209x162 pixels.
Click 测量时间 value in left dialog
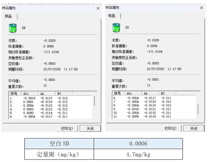coord(60,69)
